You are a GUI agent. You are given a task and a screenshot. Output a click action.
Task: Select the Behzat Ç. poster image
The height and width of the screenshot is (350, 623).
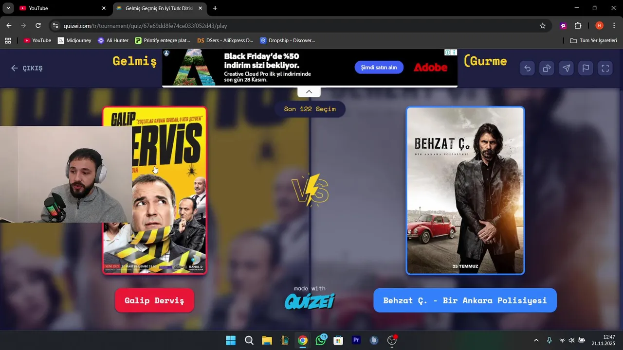[465, 191]
